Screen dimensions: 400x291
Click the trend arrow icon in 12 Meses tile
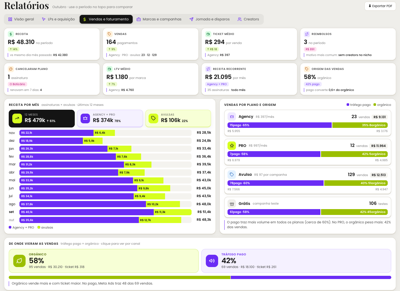pos(17,118)
